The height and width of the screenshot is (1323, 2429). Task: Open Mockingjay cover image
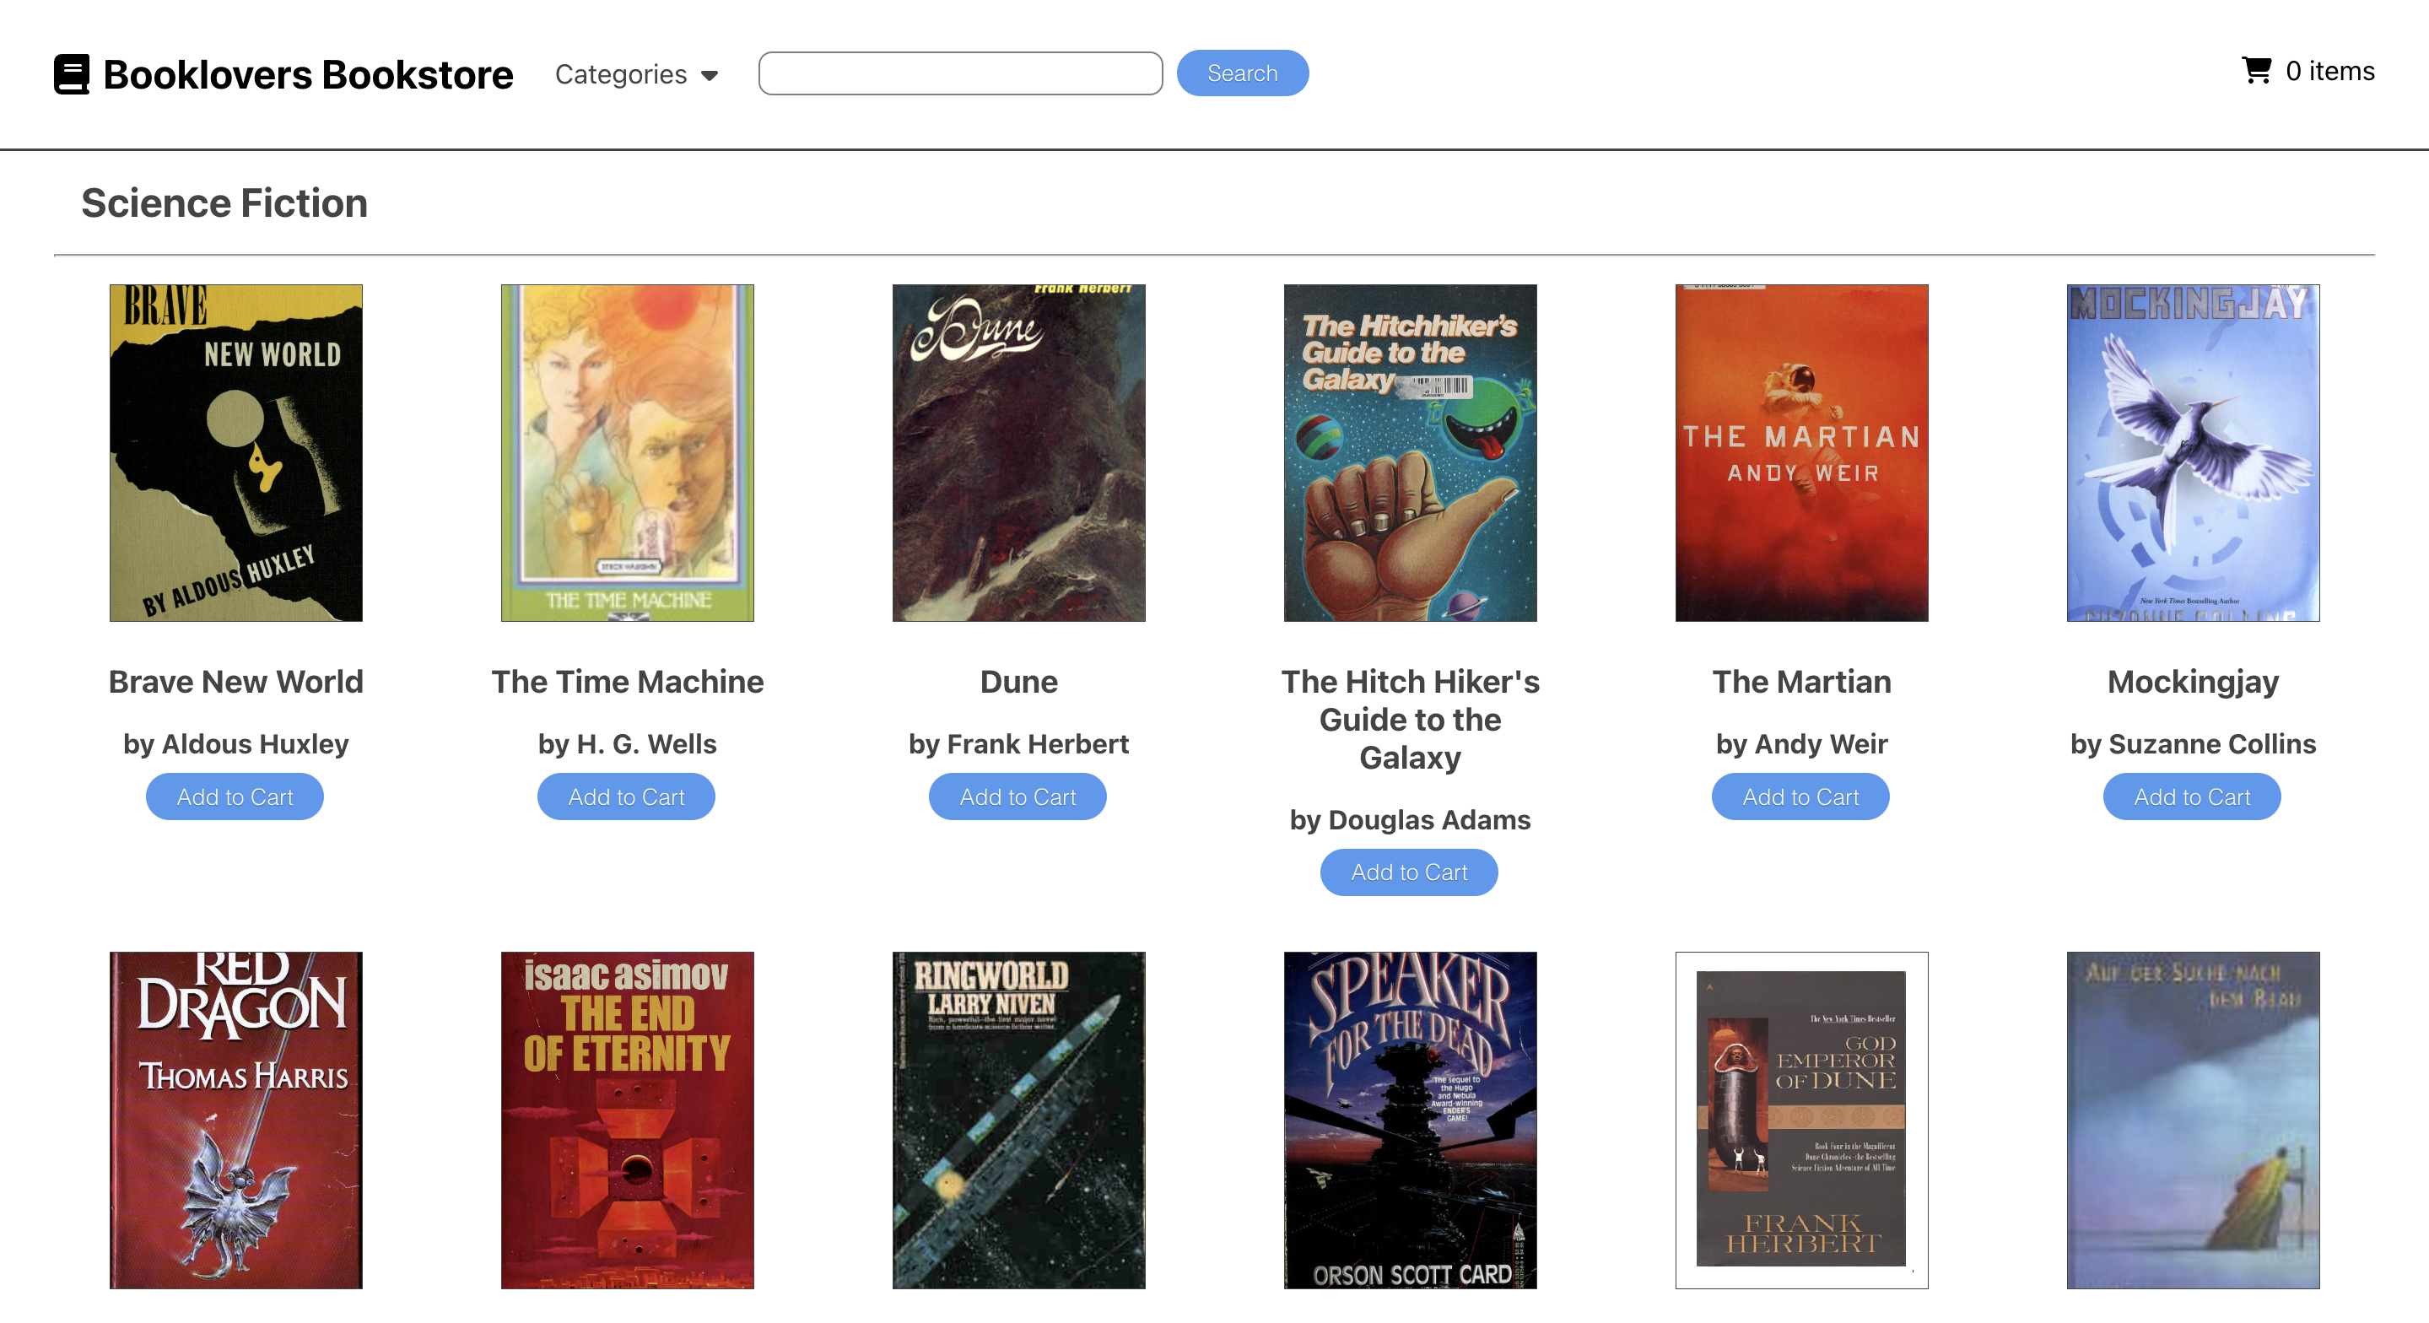(2192, 452)
